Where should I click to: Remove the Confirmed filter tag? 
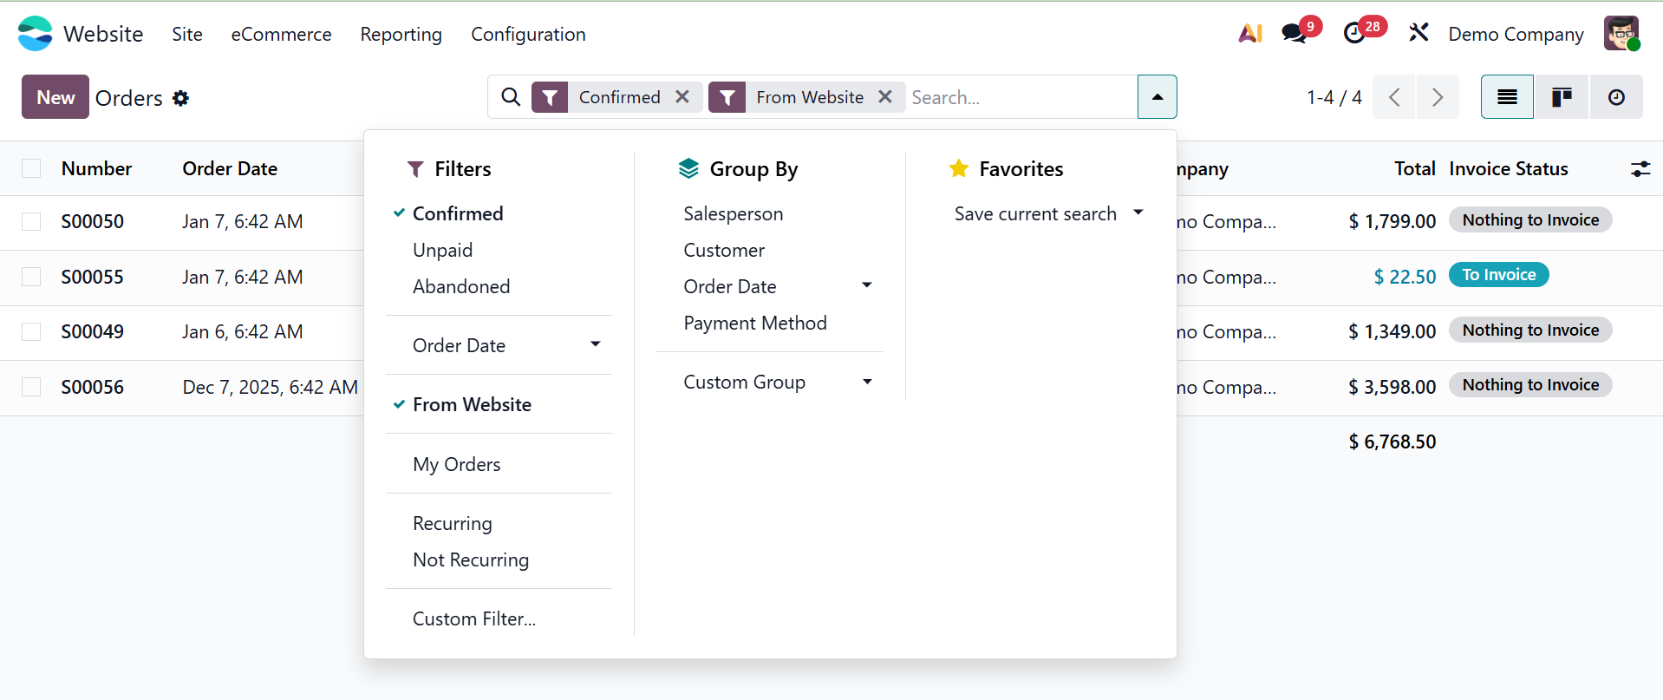[x=682, y=97]
